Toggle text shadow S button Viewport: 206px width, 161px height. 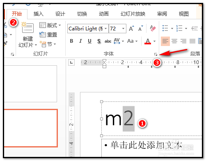tap(99, 41)
